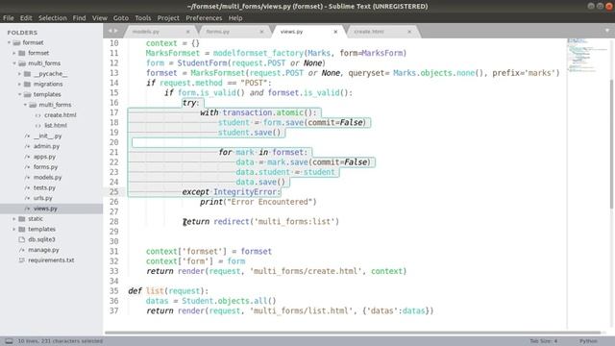The height and width of the screenshot is (346, 615).
Task: Click the horizontal scrollbar
Action: pos(353,333)
